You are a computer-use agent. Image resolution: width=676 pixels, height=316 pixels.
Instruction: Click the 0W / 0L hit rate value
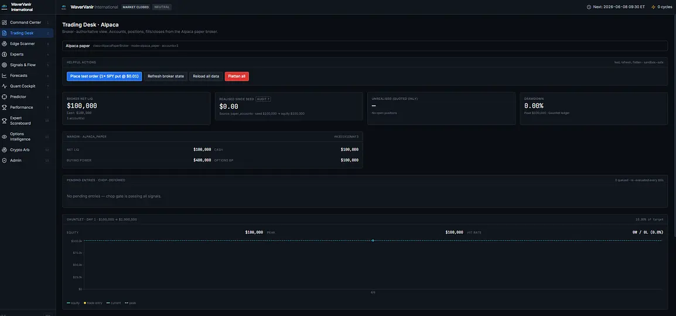(647, 232)
